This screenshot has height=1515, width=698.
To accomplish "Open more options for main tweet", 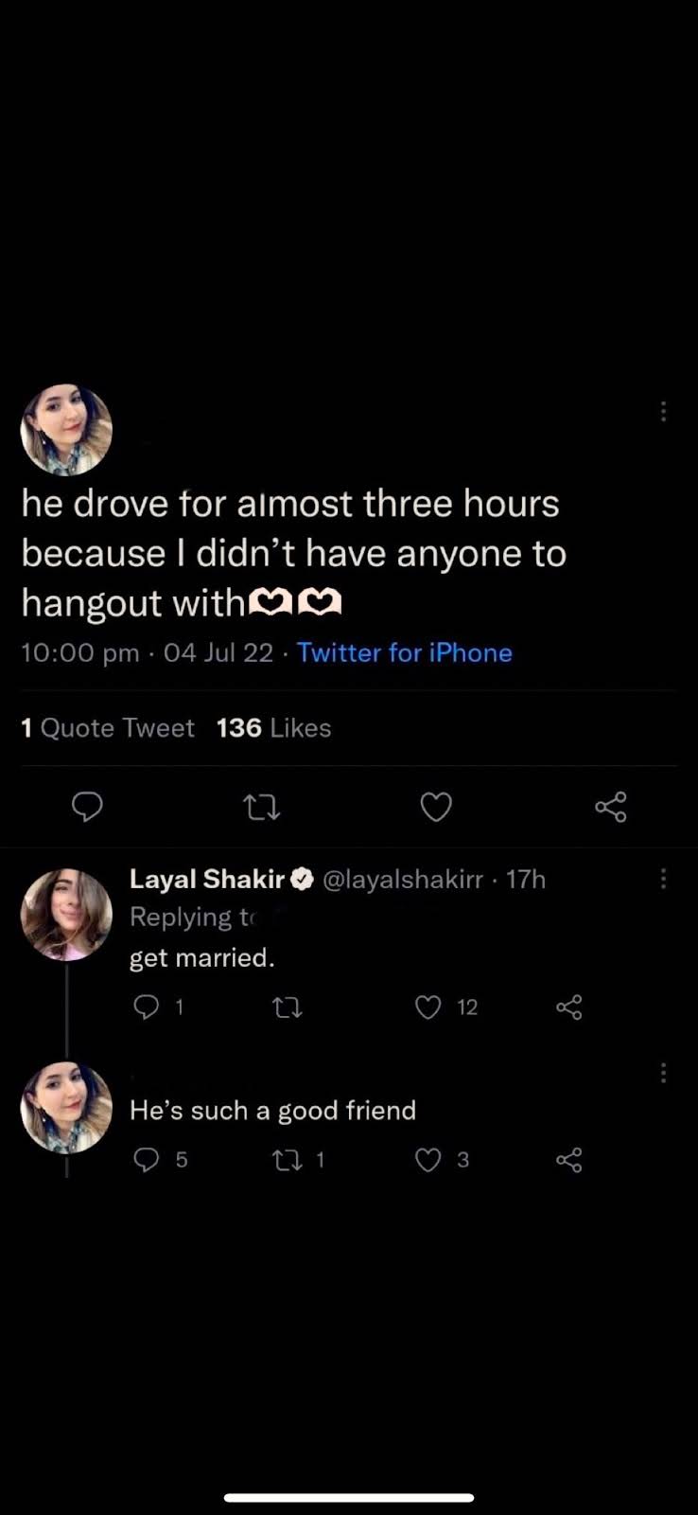I will tap(663, 411).
